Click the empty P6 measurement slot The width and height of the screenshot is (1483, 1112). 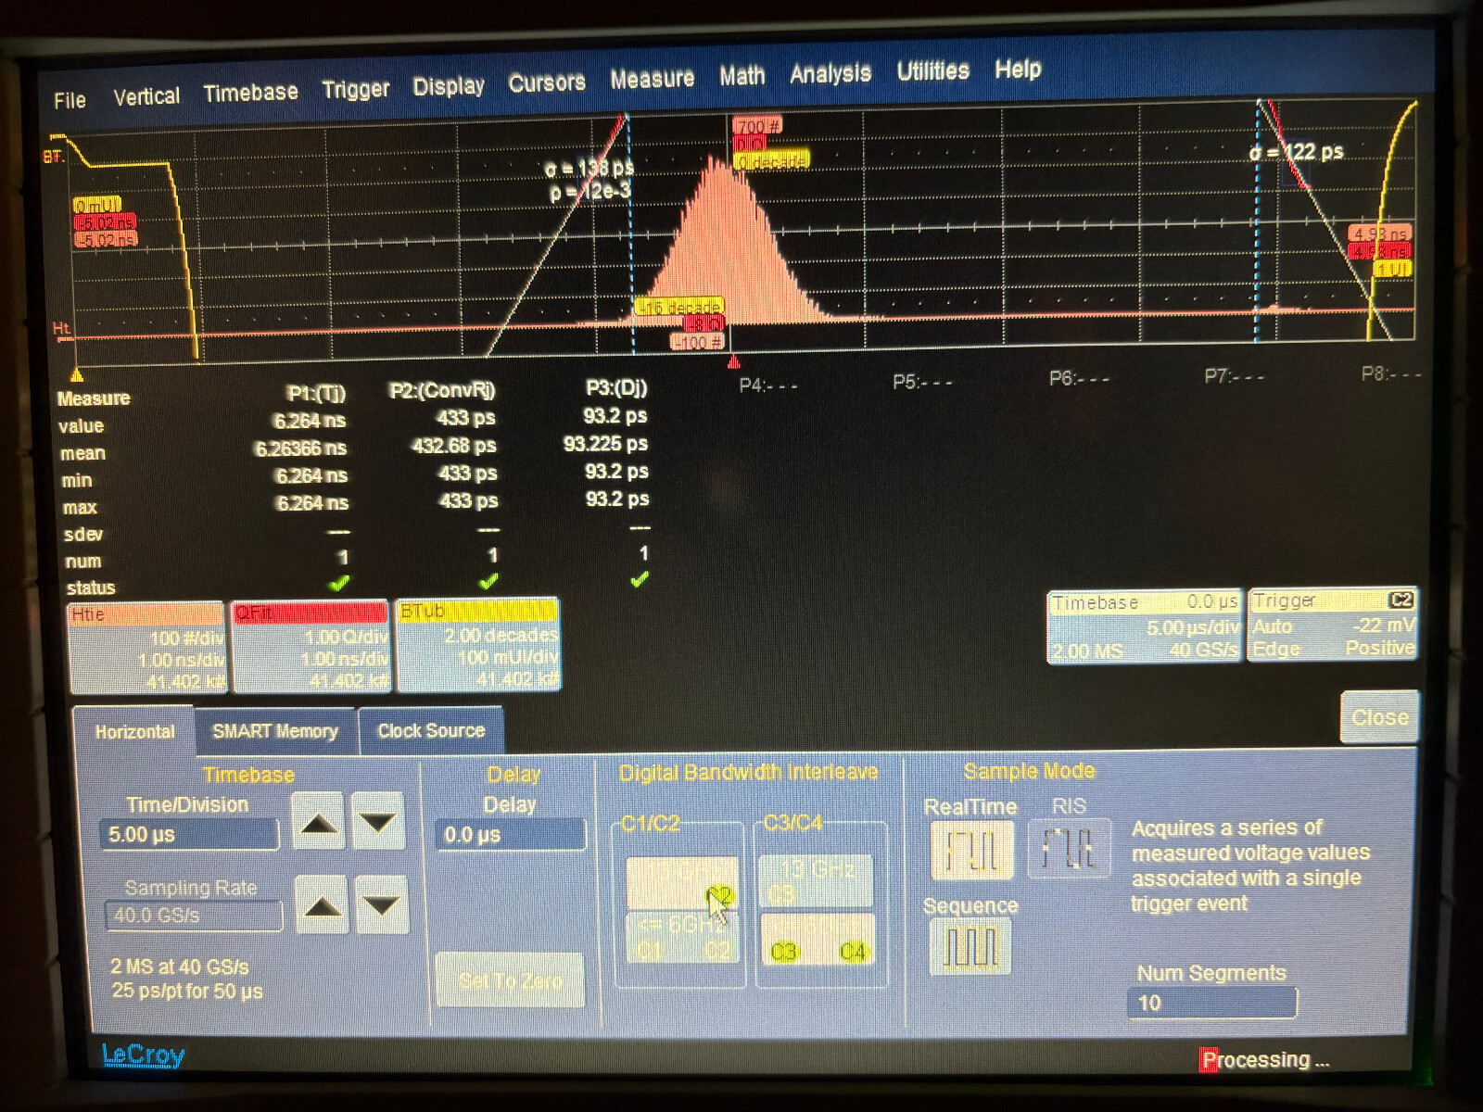[x=1079, y=378]
